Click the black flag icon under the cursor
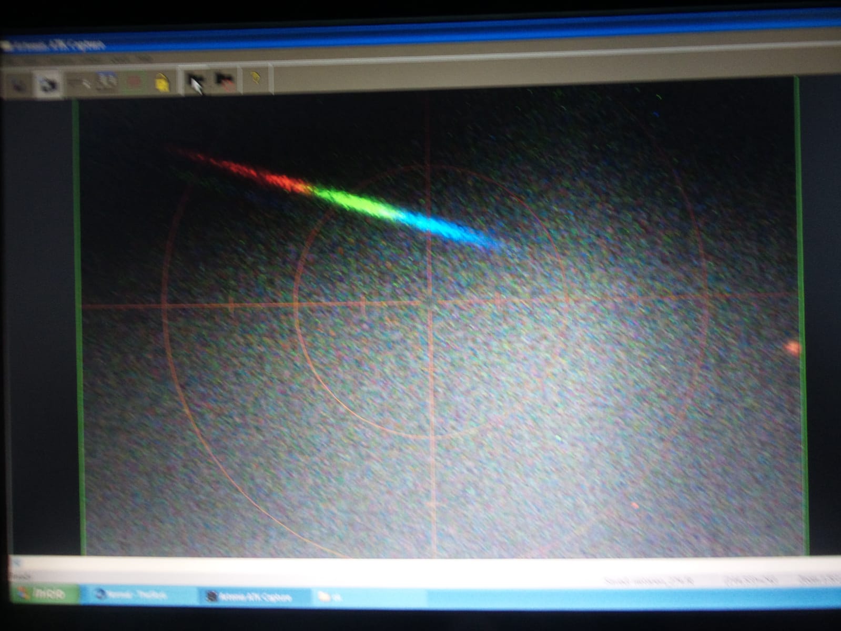The height and width of the screenshot is (631, 841). [x=196, y=82]
